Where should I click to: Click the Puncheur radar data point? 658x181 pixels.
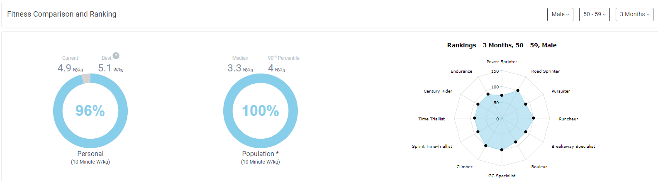point(534,118)
